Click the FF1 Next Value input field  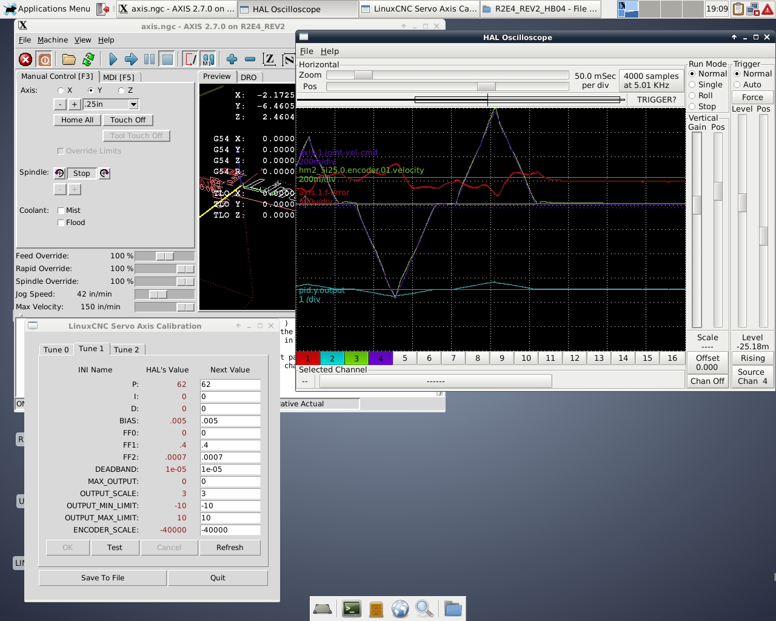230,445
